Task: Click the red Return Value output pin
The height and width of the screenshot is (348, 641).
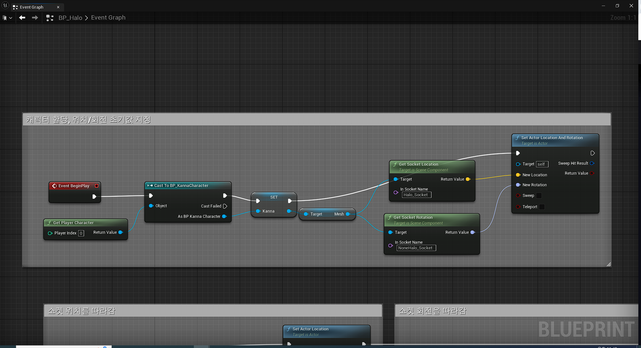Action: coord(592,173)
